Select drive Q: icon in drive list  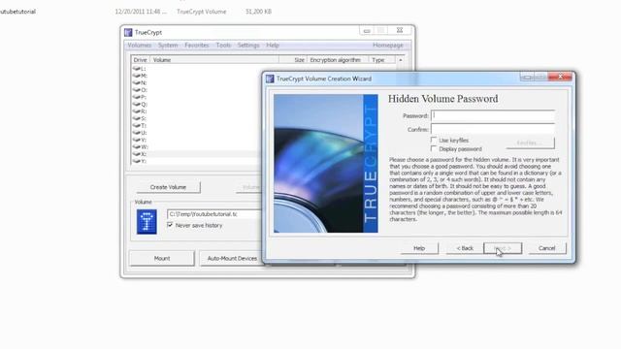pos(137,104)
